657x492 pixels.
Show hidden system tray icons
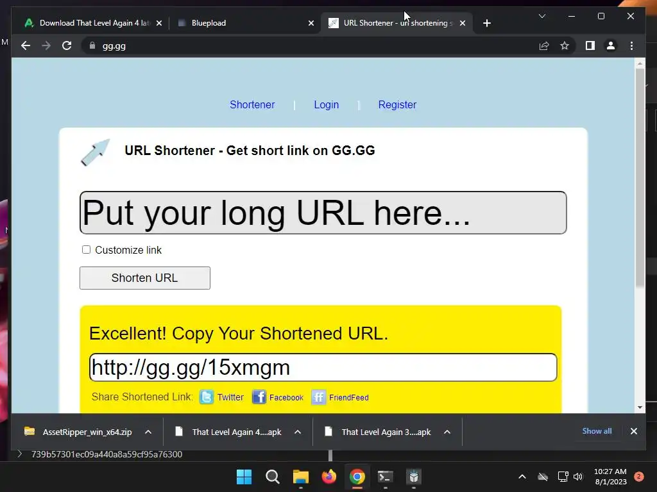click(522, 477)
